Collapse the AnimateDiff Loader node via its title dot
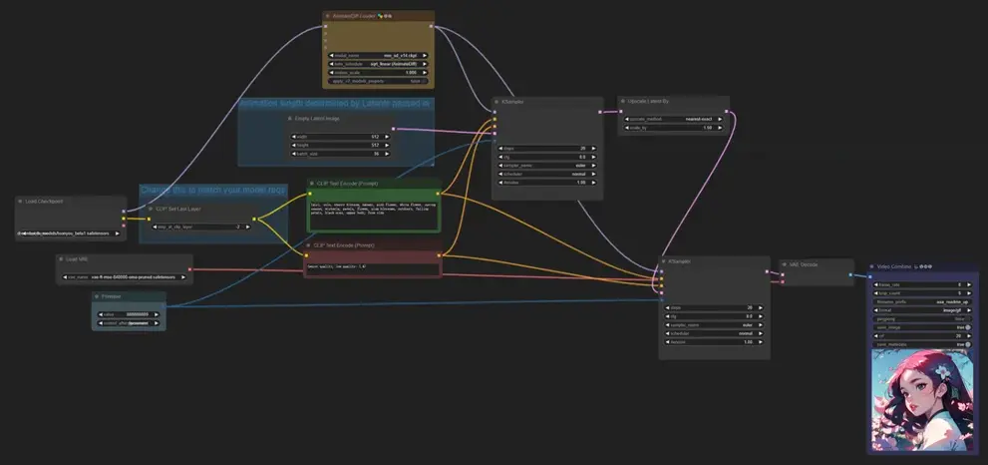Screen dimensions: 988x465 (329, 17)
